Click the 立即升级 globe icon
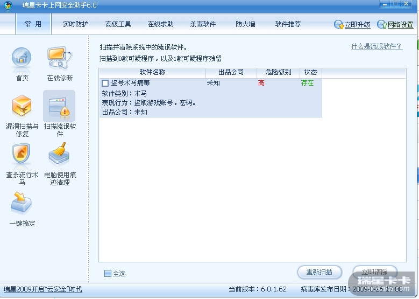Viewport: 419px width, 299px height. [x=338, y=25]
